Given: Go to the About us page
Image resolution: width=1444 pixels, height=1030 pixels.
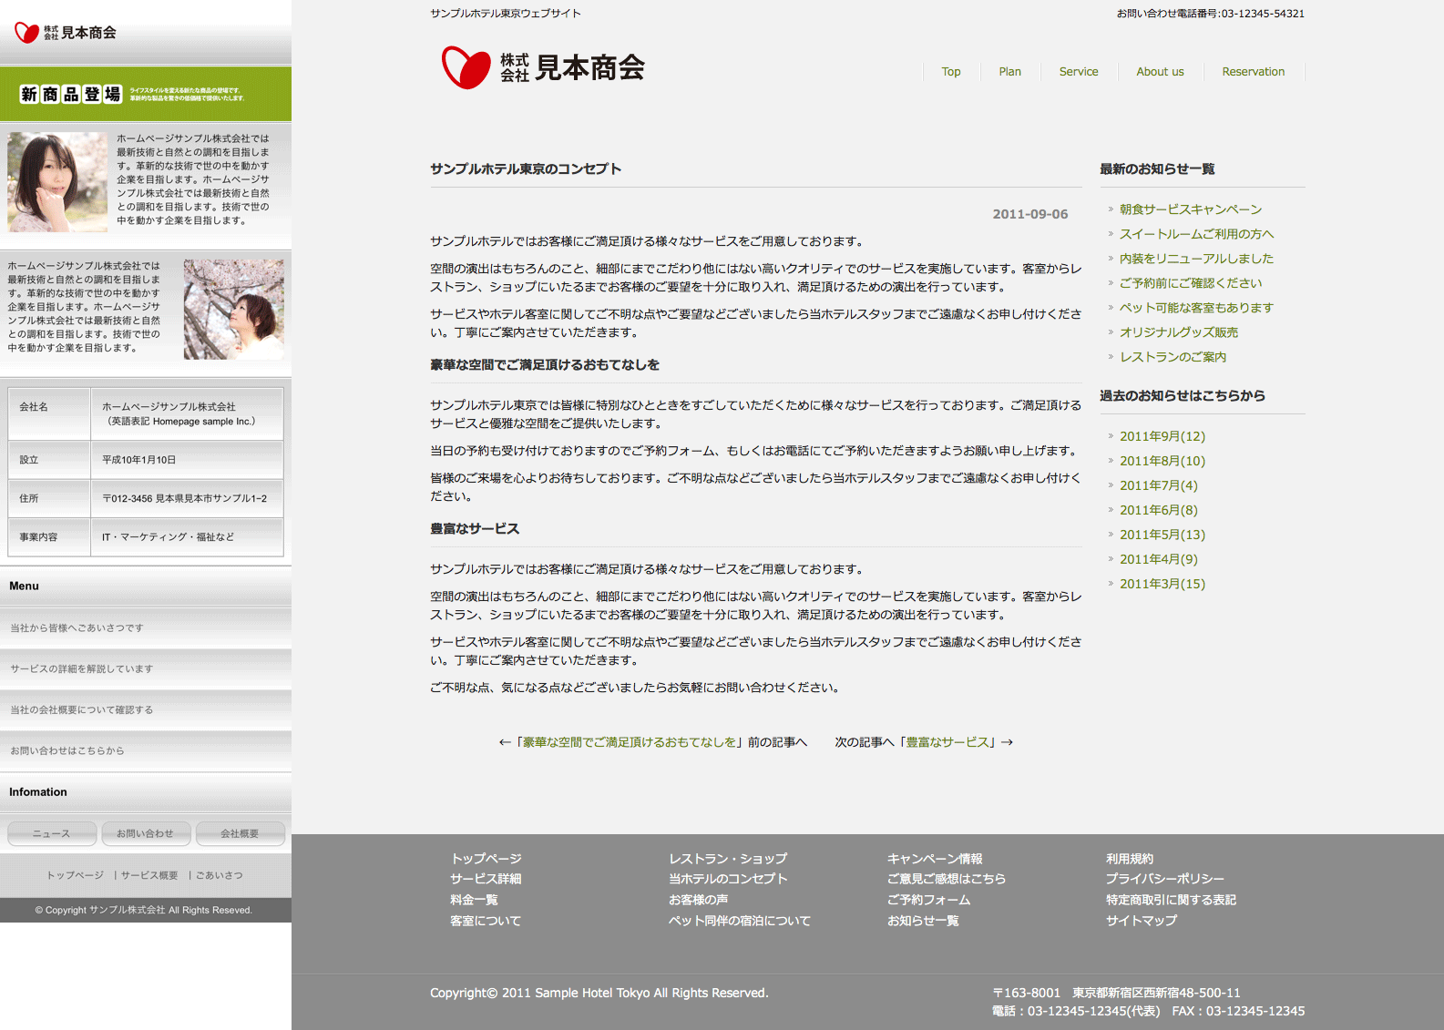Looking at the screenshot, I should [1160, 72].
